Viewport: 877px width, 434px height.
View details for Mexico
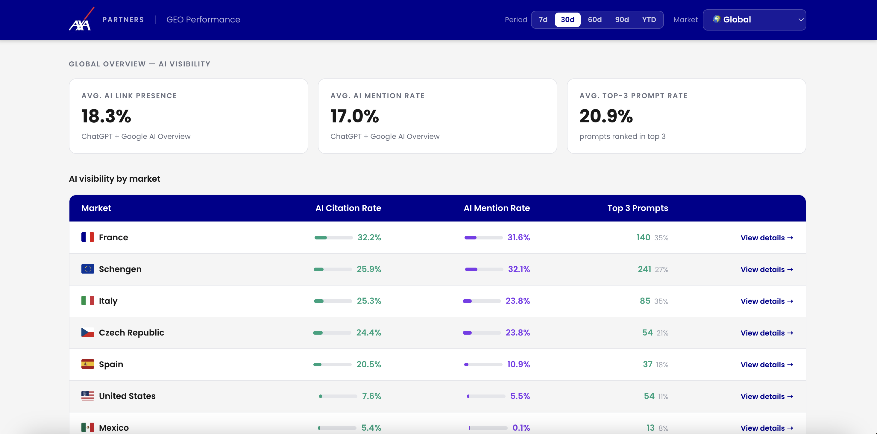coord(767,428)
